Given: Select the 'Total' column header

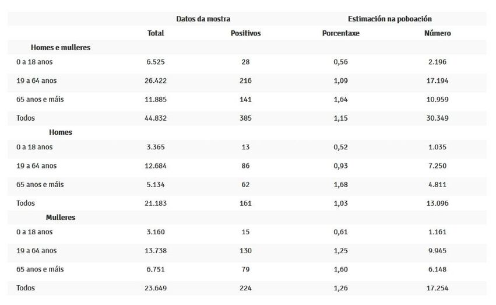Looking at the screenshot, I should pyautogui.click(x=156, y=33).
